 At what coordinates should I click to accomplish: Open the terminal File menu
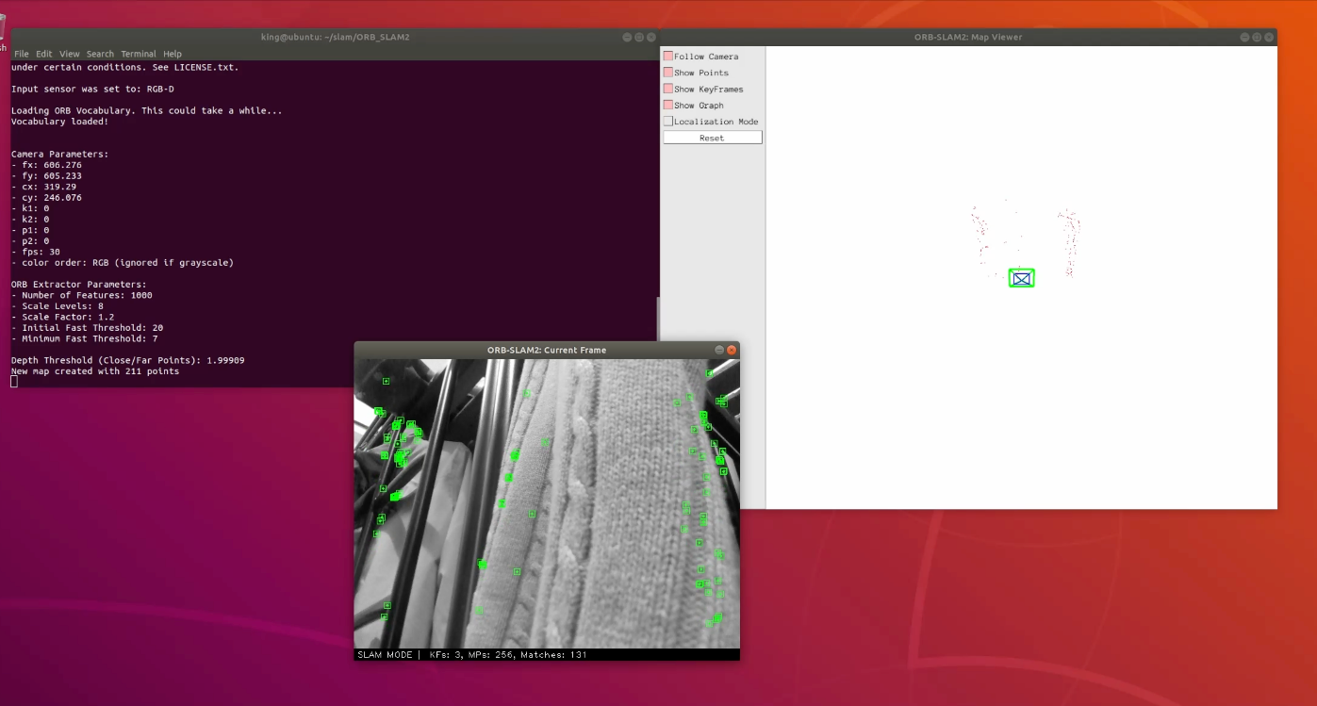[22, 54]
